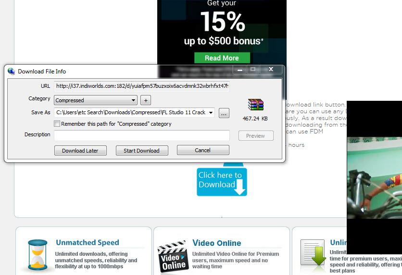Click the WinRAR archive file icon

pyautogui.click(x=255, y=105)
